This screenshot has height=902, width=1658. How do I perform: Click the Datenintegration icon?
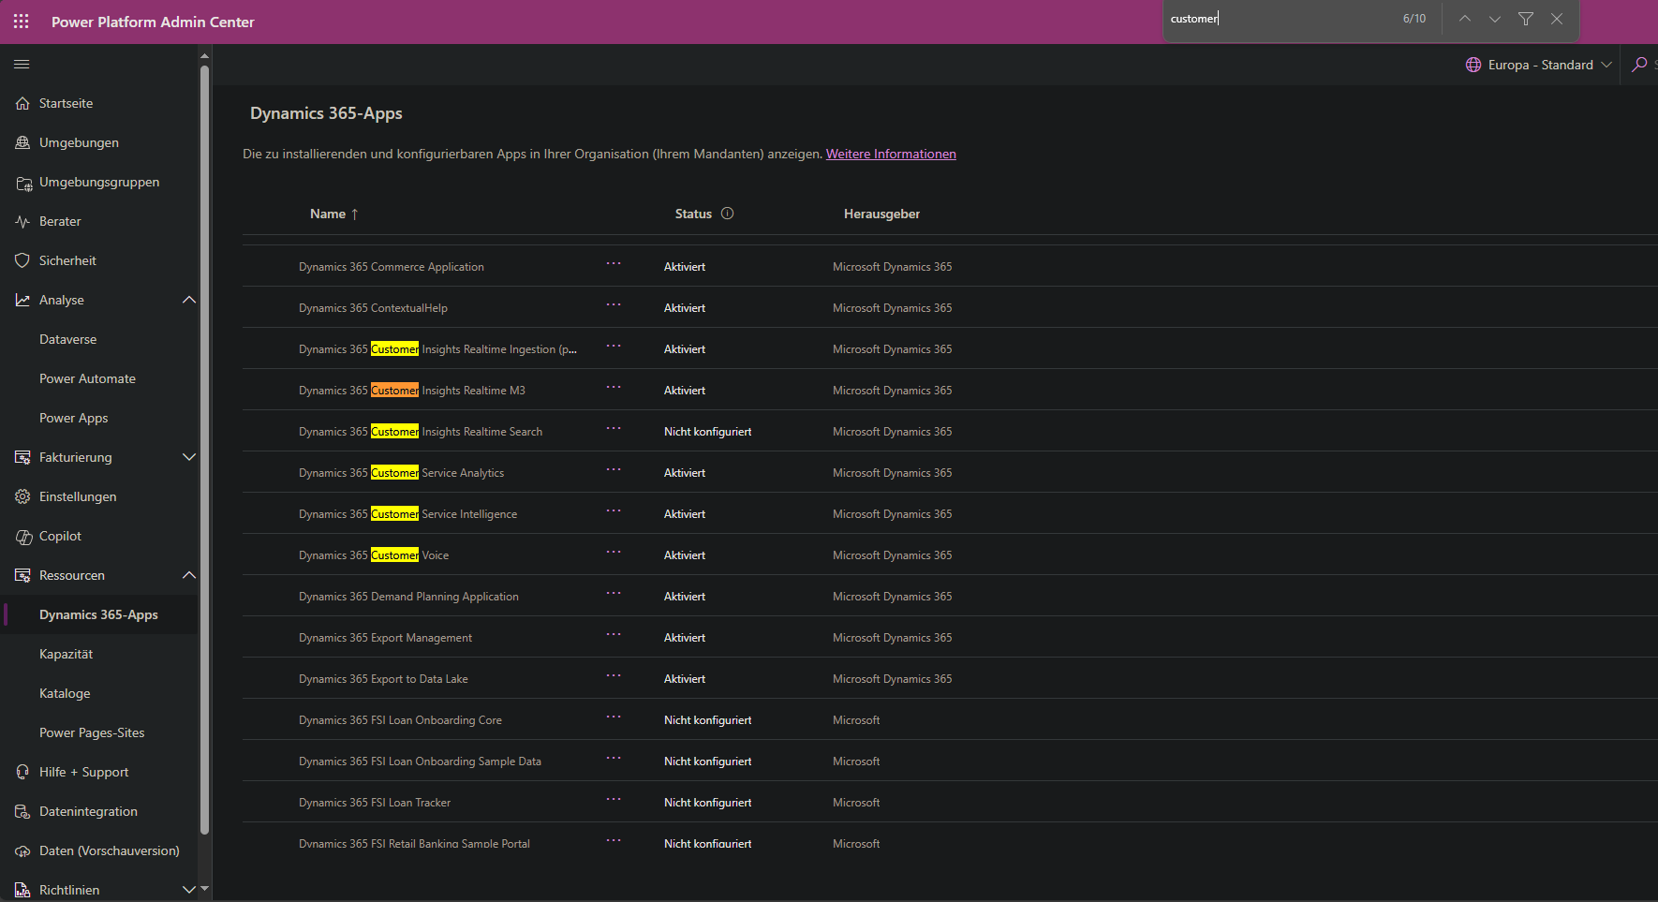tap(22, 811)
